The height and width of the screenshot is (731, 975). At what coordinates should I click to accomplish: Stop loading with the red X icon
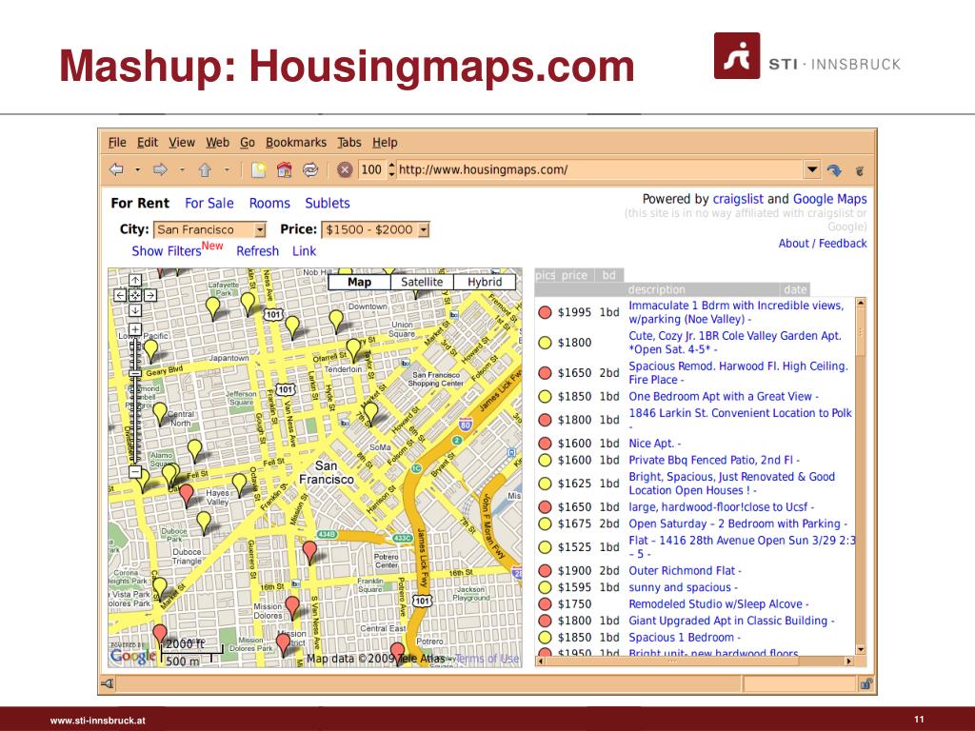pos(345,169)
